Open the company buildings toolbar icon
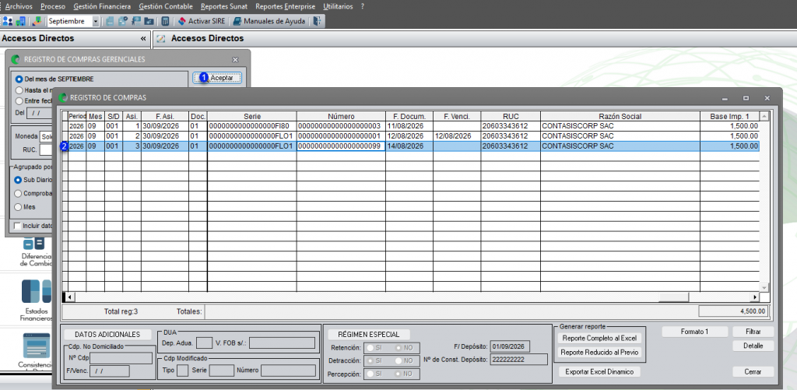Image resolution: width=797 pixels, height=390 pixels. click(20, 21)
